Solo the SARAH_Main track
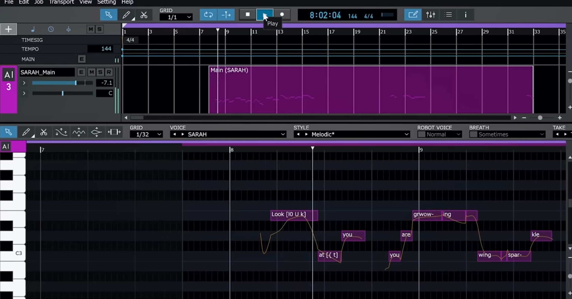572x299 pixels. coord(100,72)
